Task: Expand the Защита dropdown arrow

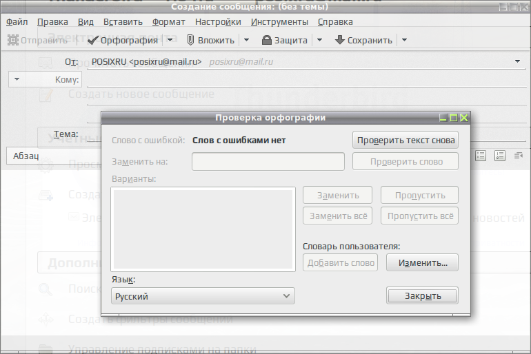Action: (319, 40)
